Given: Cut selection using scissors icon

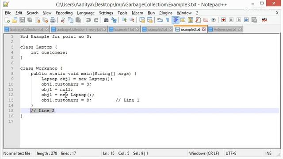Looking at the screenshot, I should pyautogui.click(x=63, y=20).
